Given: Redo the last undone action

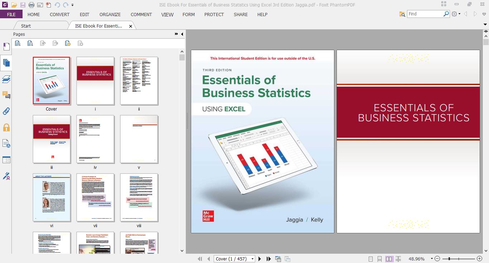Looking at the screenshot, I should point(66,5).
